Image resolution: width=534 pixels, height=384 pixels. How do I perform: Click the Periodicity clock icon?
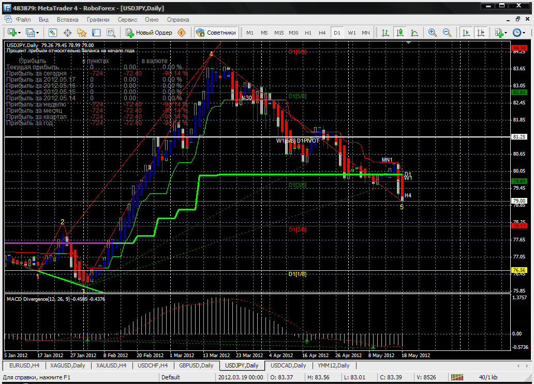[x=516, y=33]
